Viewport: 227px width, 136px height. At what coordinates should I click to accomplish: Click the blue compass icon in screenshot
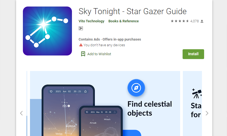[136, 88]
